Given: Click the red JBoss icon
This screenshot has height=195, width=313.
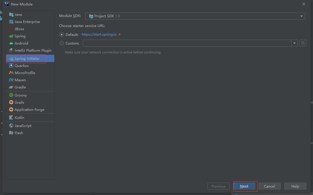Looking at the screenshot, I should tap(11, 29).
